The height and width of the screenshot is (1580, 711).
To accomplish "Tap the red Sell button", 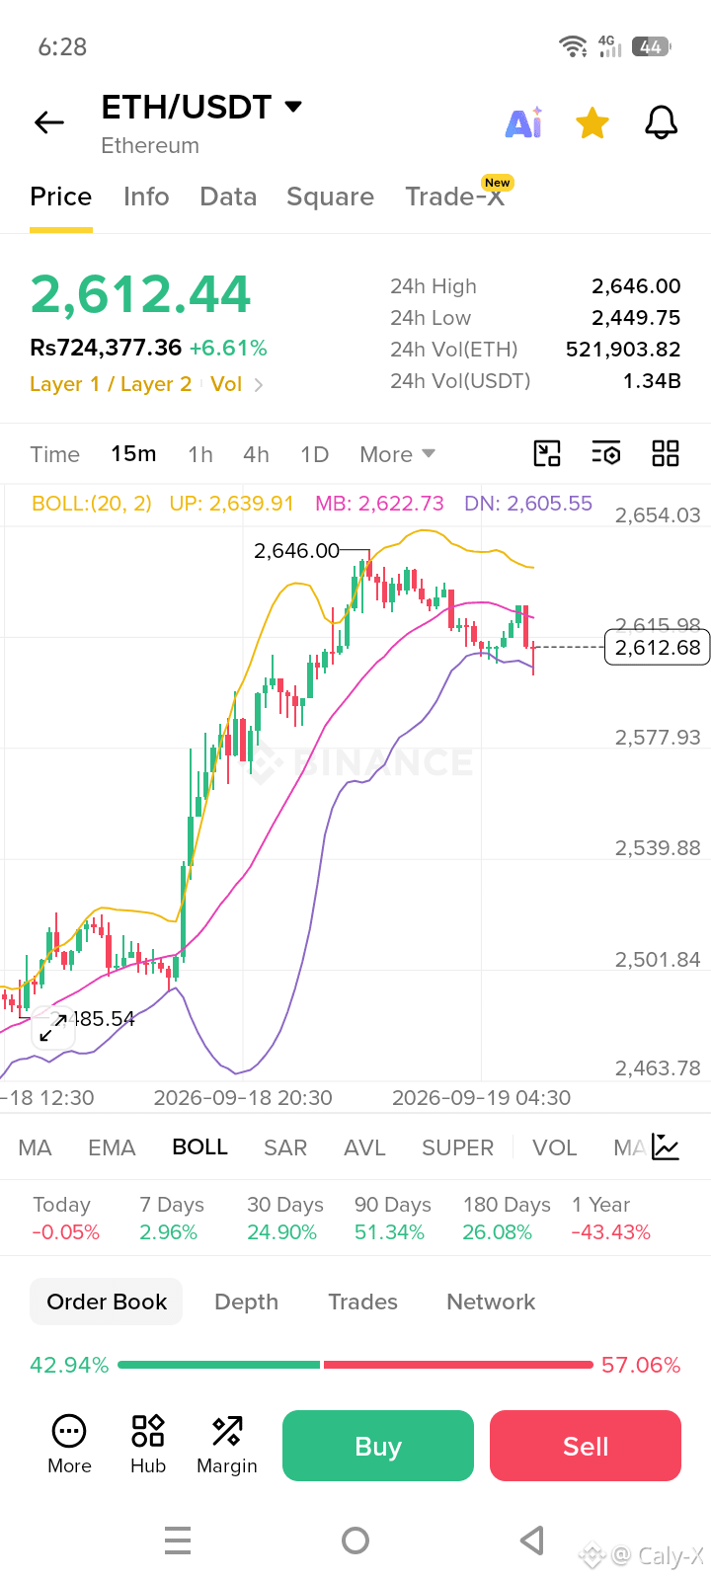I will (586, 1446).
